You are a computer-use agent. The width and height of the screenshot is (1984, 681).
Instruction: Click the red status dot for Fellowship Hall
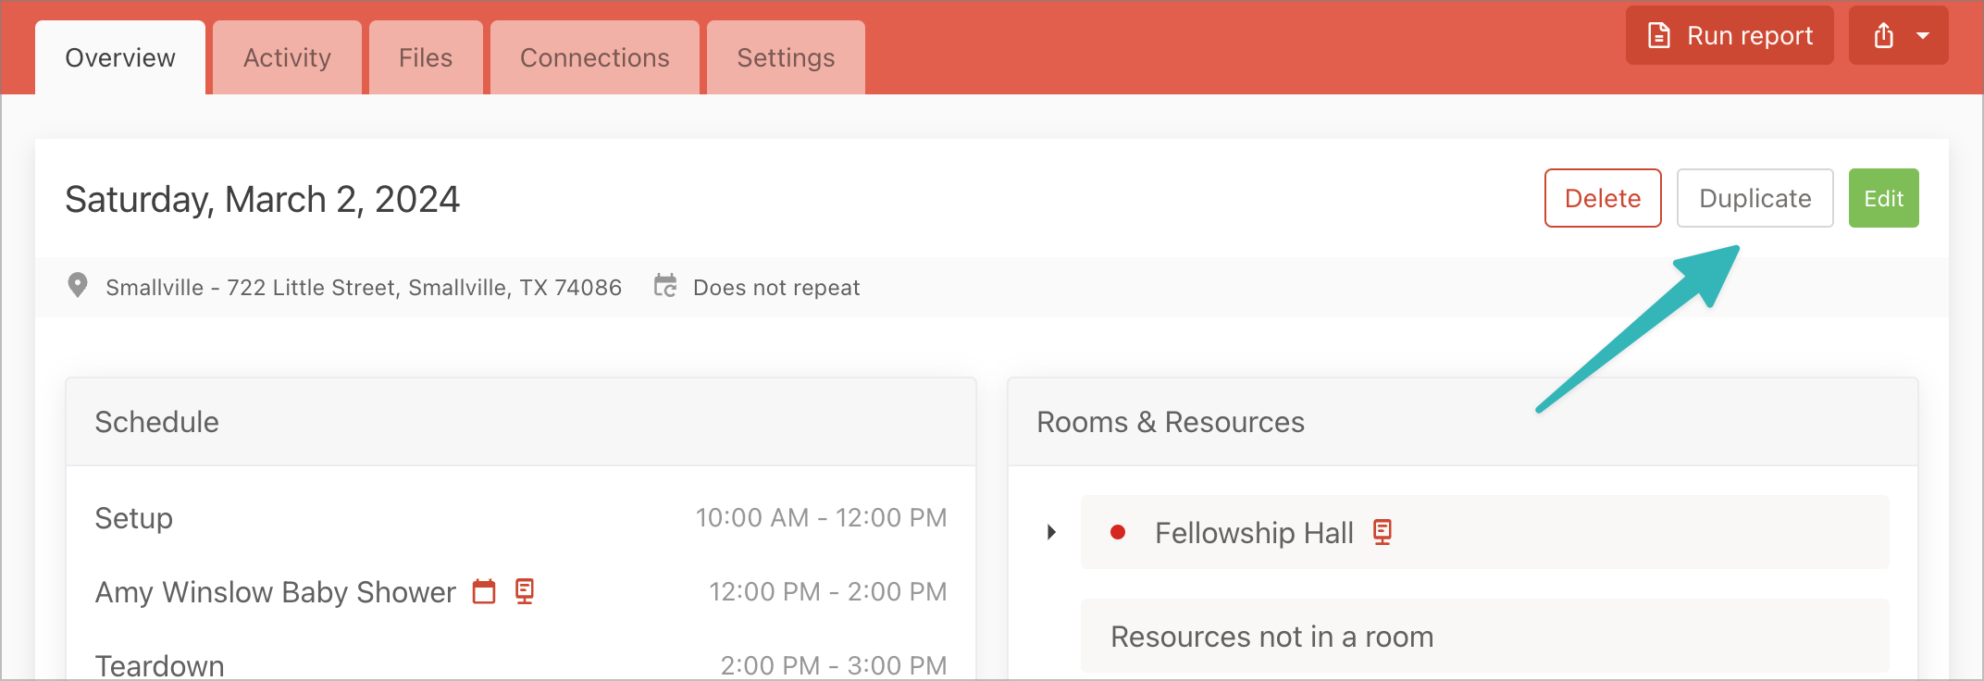tap(1118, 532)
